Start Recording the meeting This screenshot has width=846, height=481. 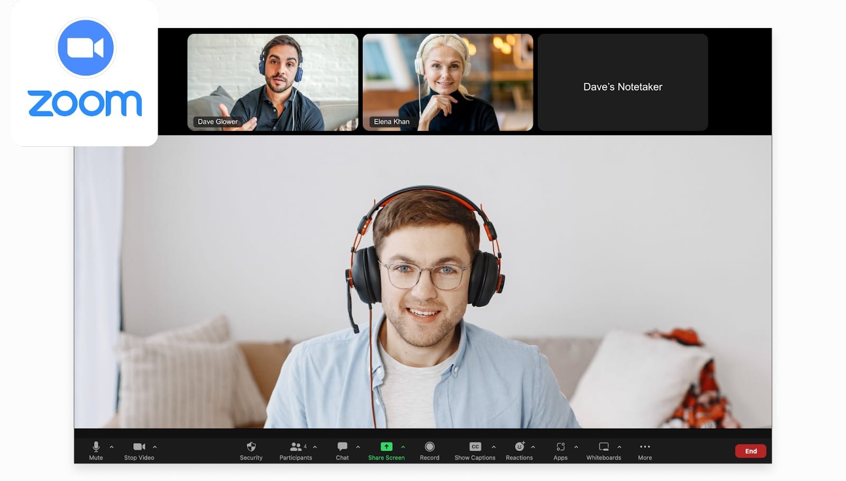click(x=429, y=447)
